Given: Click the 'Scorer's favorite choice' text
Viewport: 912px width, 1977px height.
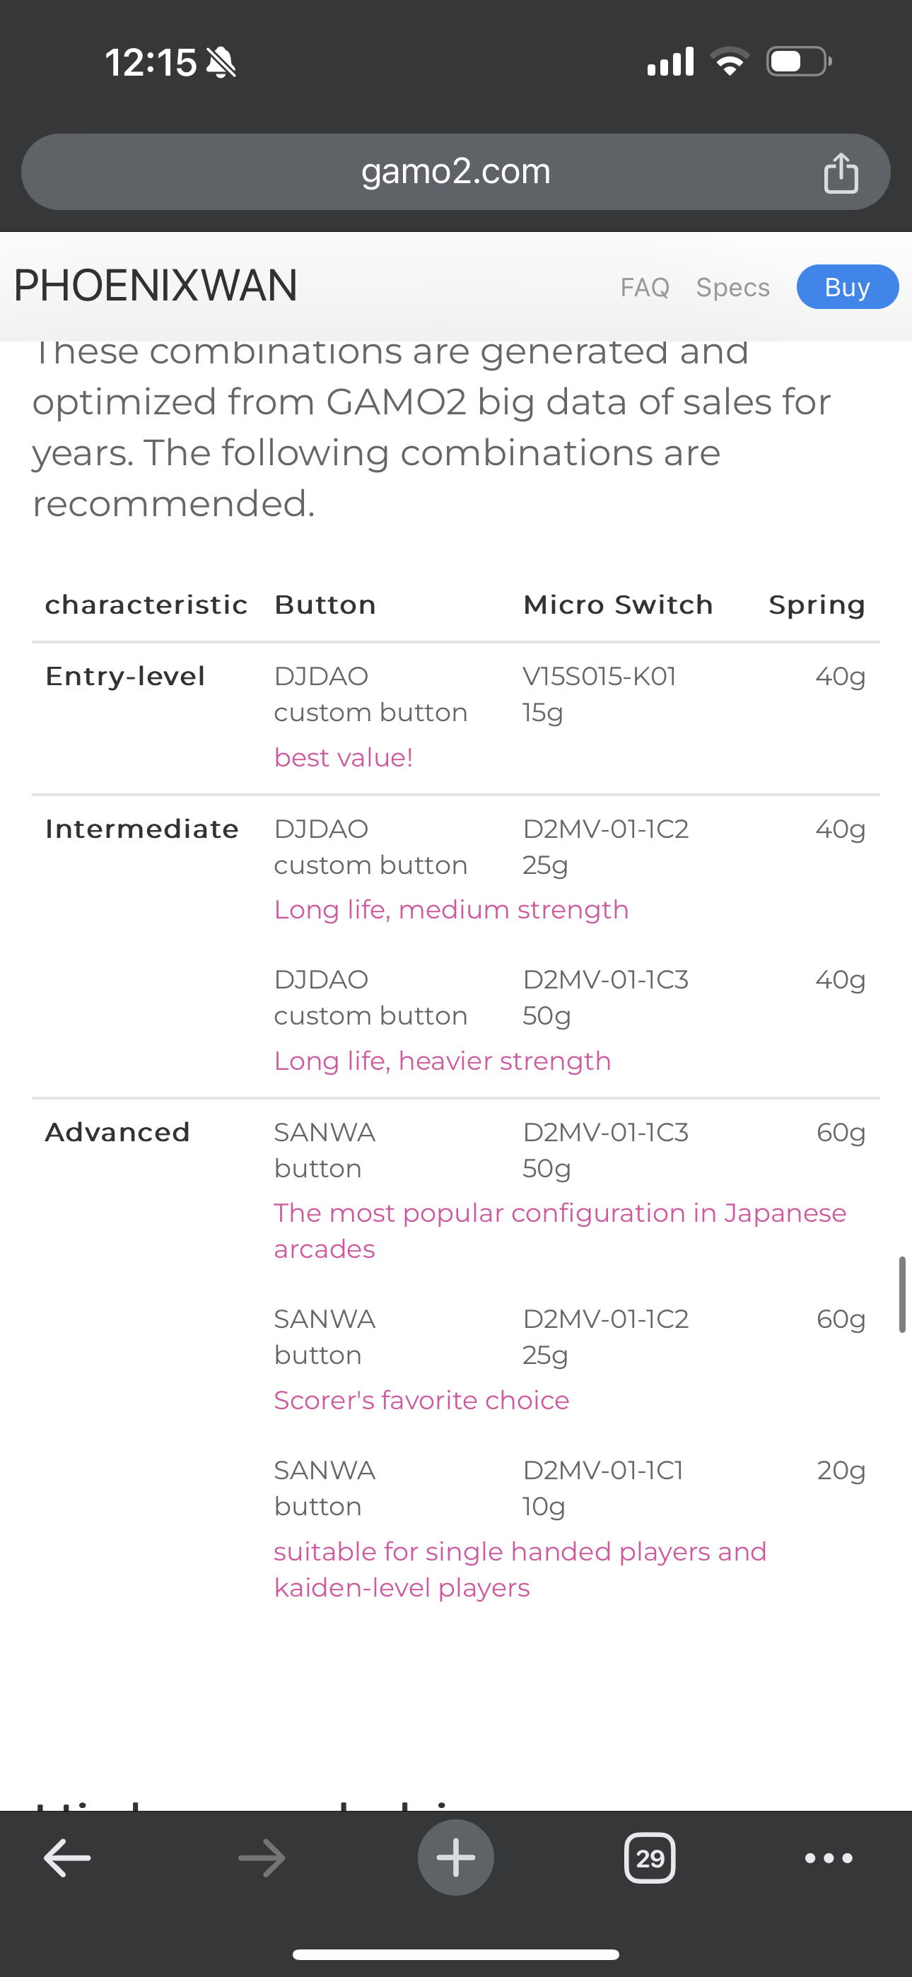Looking at the screenshot, I should tap(421, 1401).
